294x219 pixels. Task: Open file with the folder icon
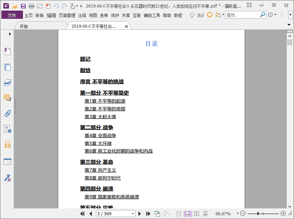(15, 6)
